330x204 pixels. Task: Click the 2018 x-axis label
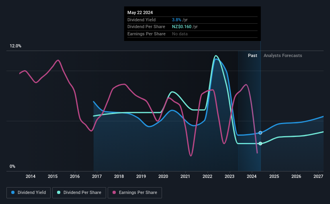click(x=119, y=176)
